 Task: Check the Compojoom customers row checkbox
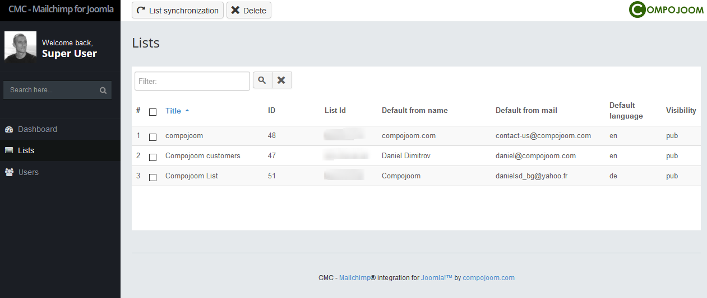(153, 157)
